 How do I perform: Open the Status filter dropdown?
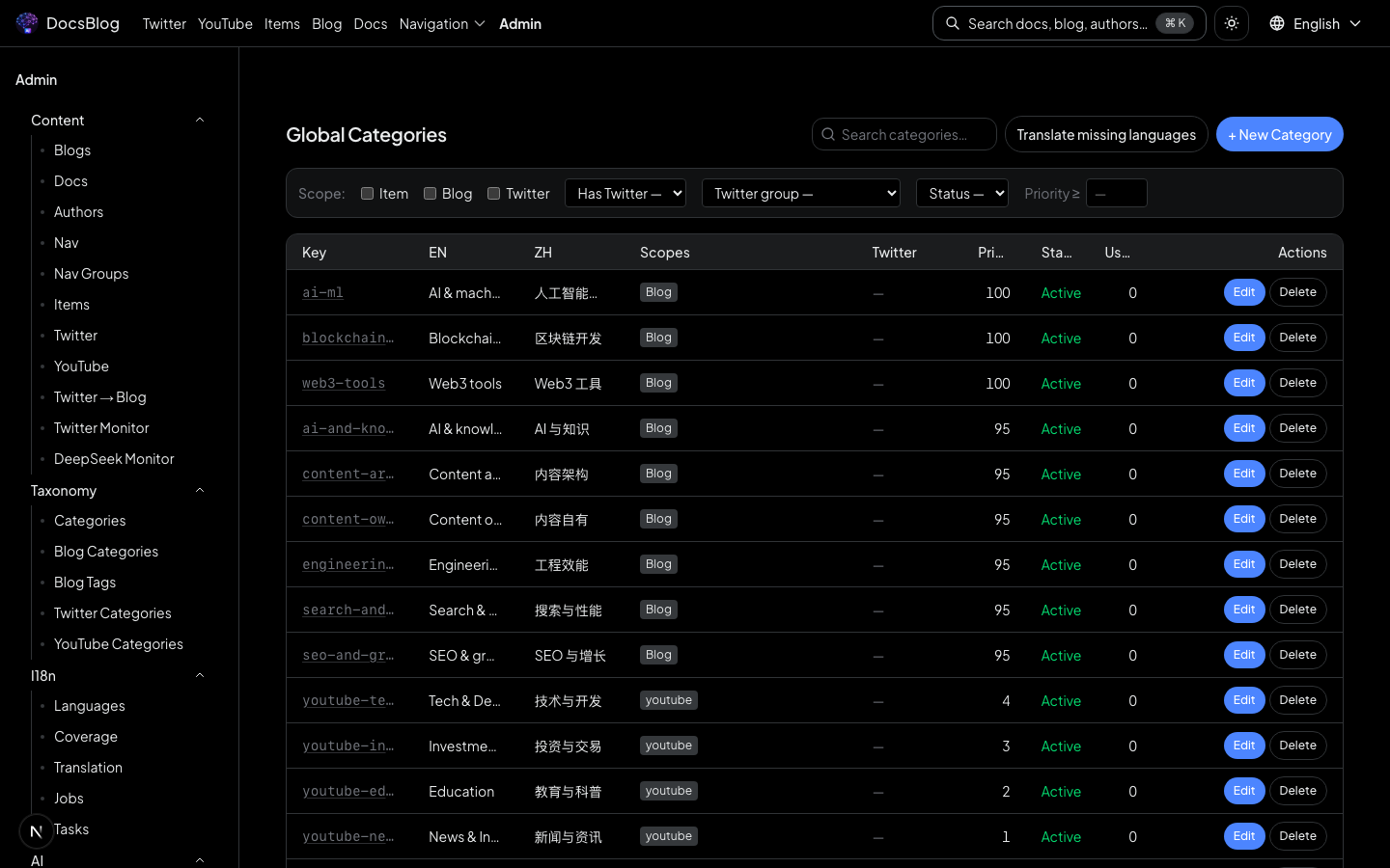[x=961, y=194]
